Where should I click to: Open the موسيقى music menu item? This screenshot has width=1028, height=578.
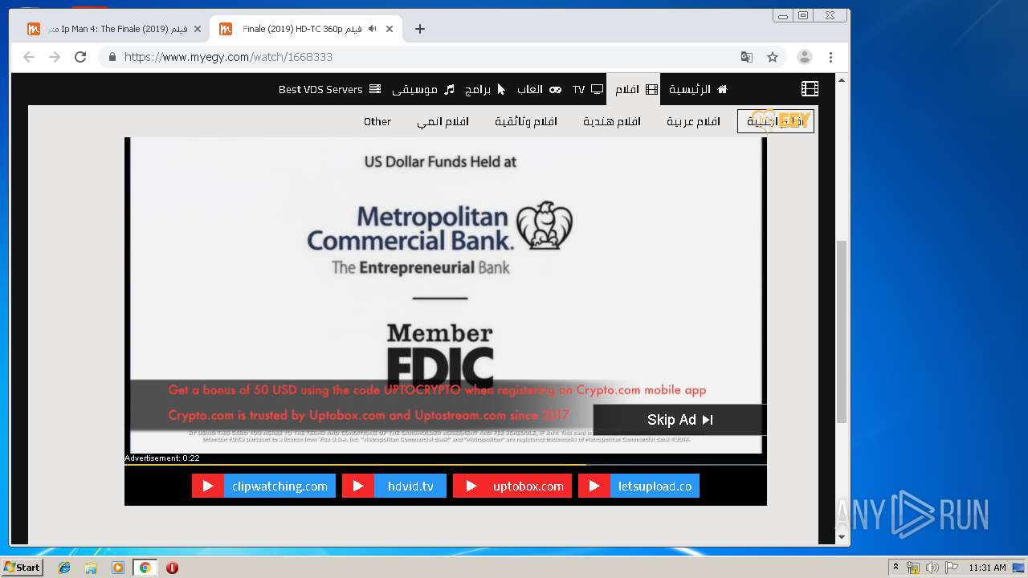click(423, 89)
